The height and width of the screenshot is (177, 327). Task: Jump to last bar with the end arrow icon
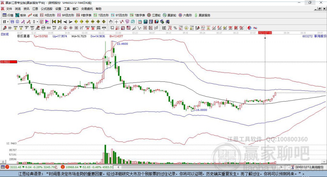coord(59,22)
